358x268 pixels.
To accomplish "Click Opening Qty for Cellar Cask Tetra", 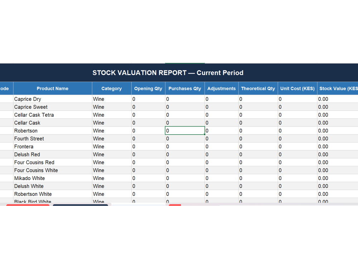I will 148,115.
